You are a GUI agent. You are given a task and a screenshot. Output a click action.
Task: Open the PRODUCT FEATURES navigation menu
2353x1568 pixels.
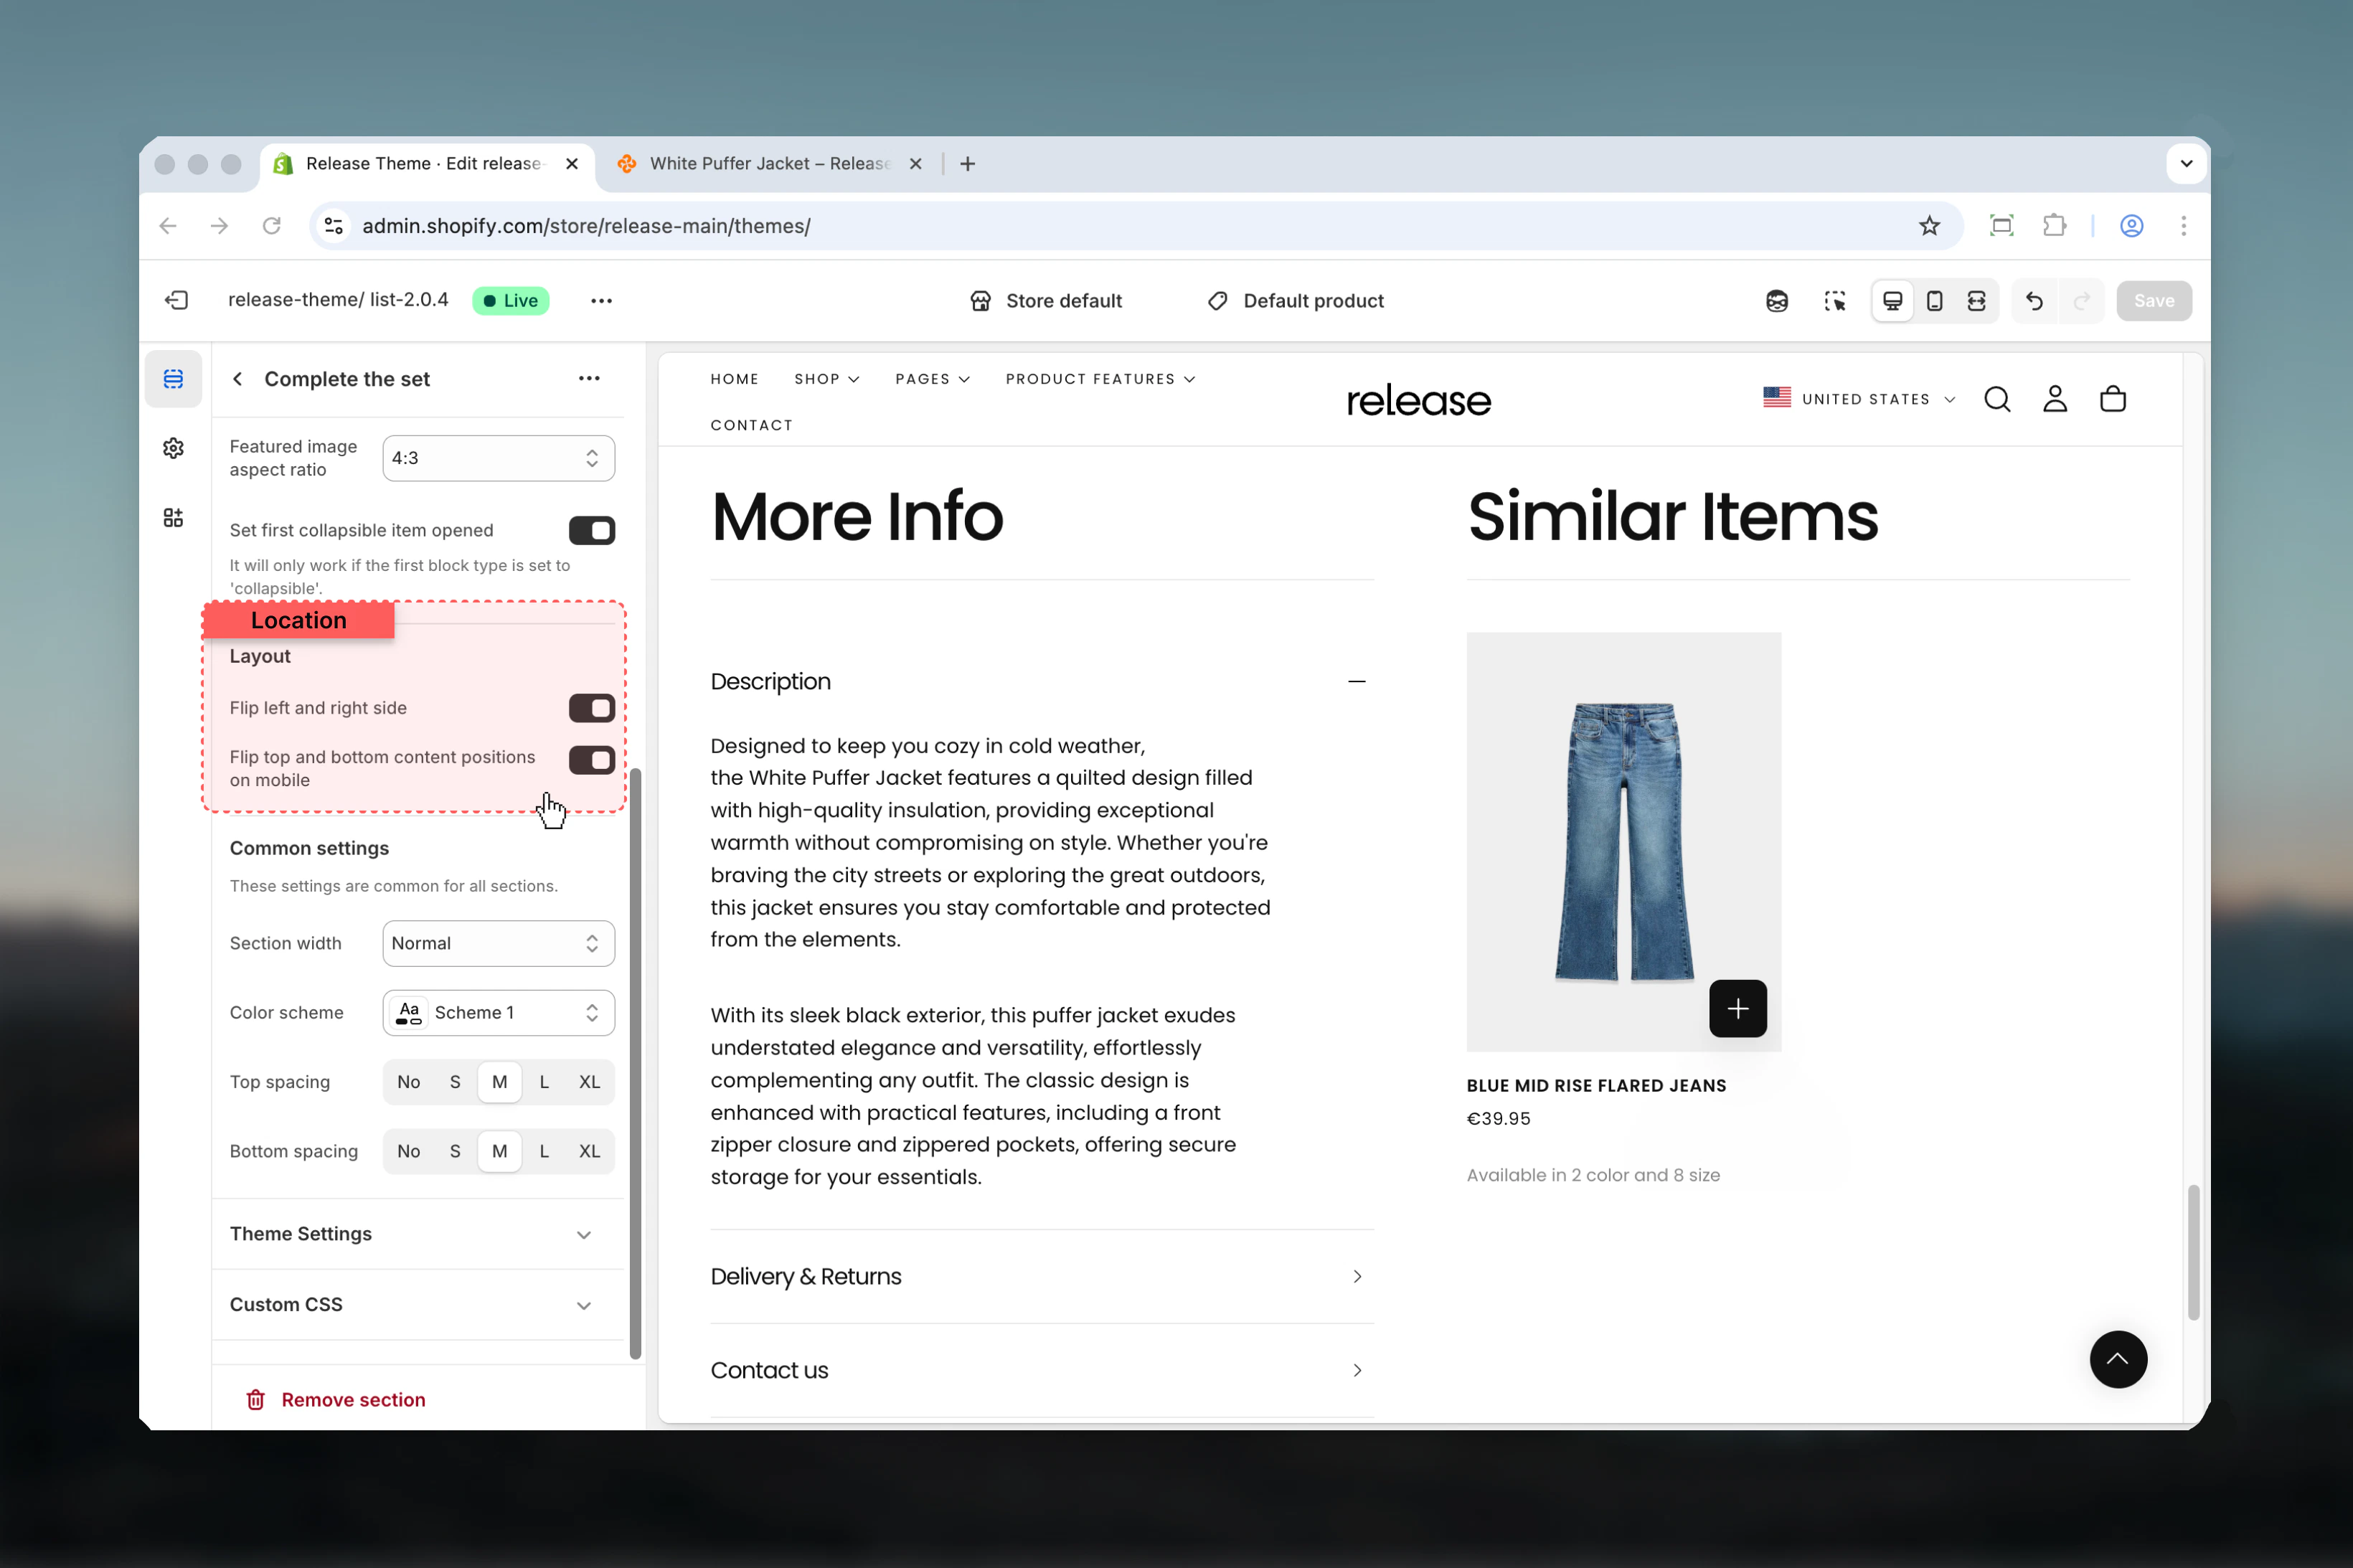1100,379
